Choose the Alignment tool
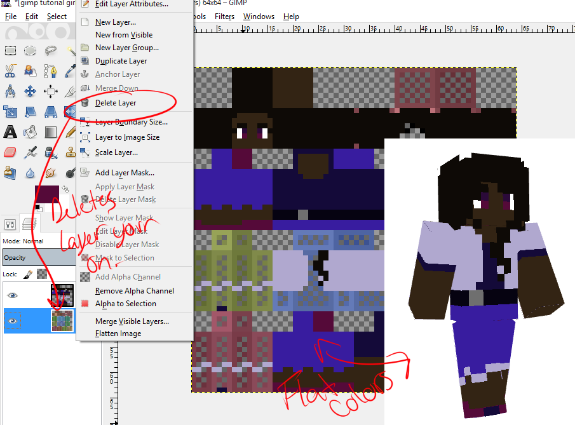Screen dimensions: 575x425 [x=50, y=91]
